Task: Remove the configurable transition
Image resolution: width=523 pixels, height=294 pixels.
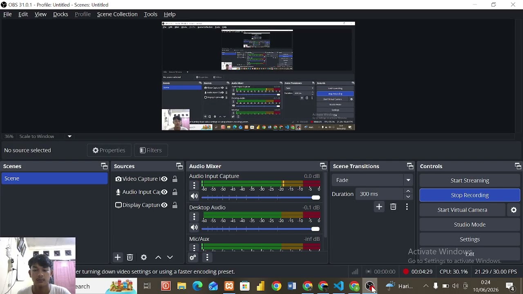Action: [393, 207]
